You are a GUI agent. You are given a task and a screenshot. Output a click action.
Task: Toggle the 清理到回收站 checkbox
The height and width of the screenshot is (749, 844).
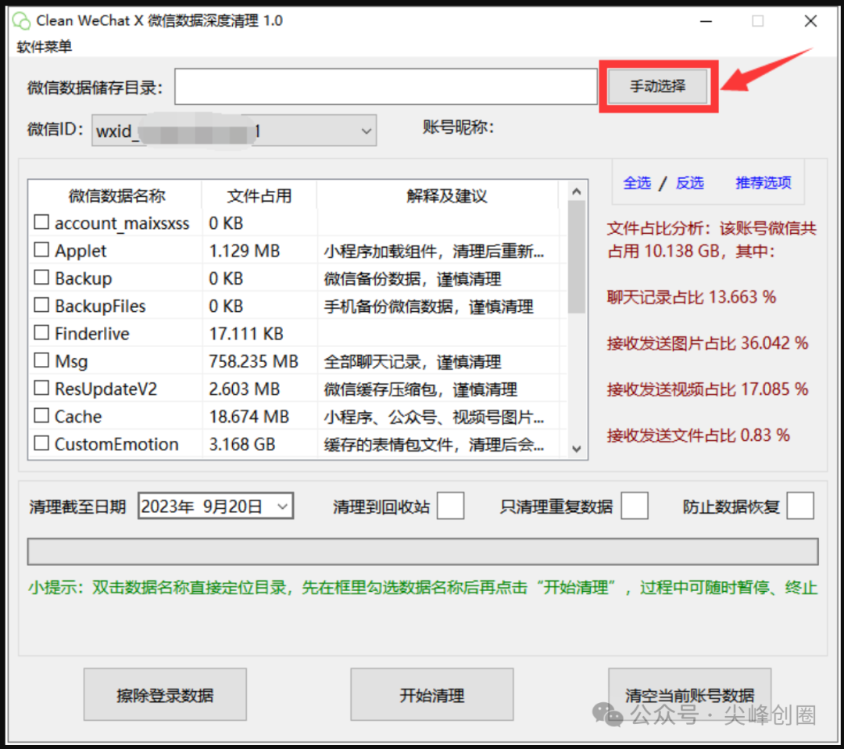(x=451, y=506)
